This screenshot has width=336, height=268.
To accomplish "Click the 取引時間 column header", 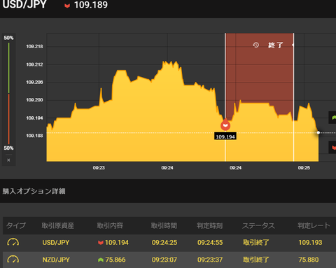I will pos(164,225).
